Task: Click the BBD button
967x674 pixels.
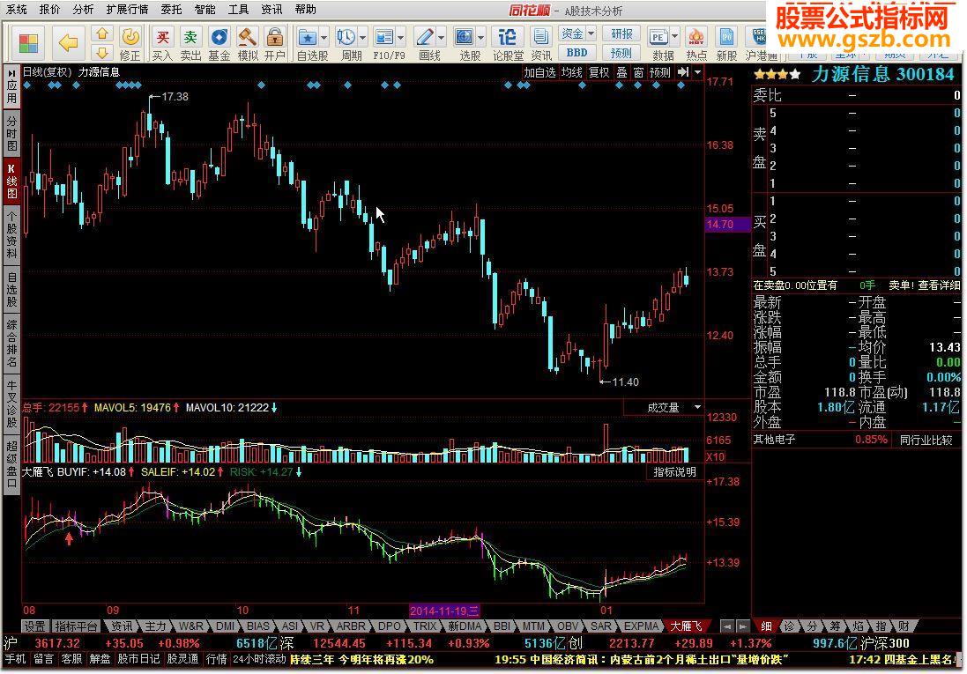Action: (576, 52)
